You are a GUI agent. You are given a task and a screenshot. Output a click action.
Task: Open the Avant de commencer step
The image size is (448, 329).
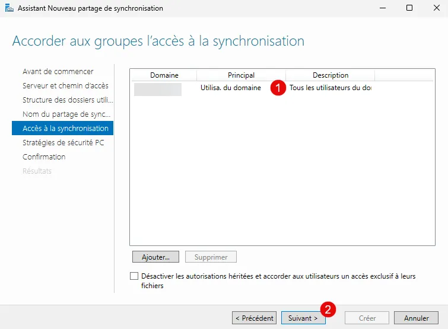58,72
